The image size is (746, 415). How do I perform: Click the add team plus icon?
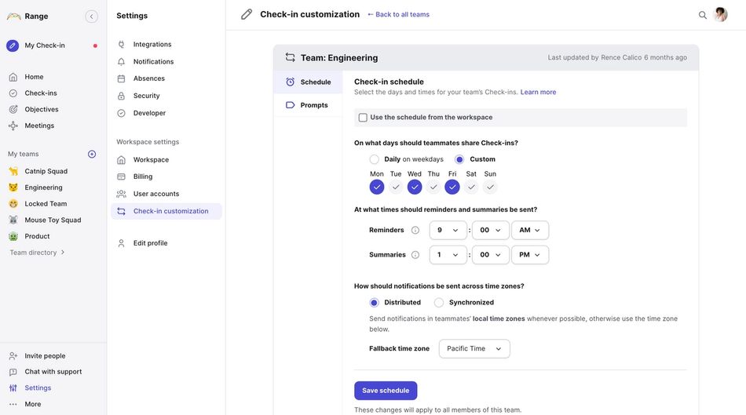click(92, 155)
